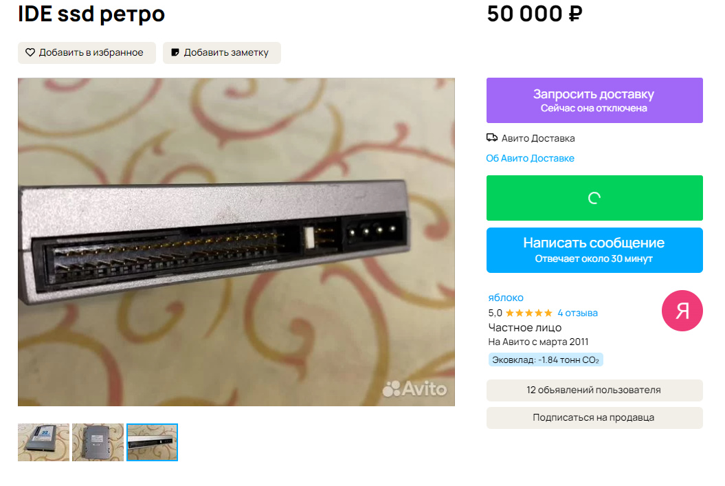
Task: Show 12 объявлений пользователя
Action: click(x=594, y=390)
